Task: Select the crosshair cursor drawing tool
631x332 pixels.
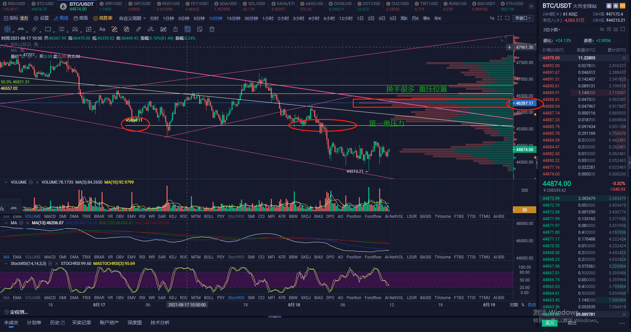Action: point(7,29)
